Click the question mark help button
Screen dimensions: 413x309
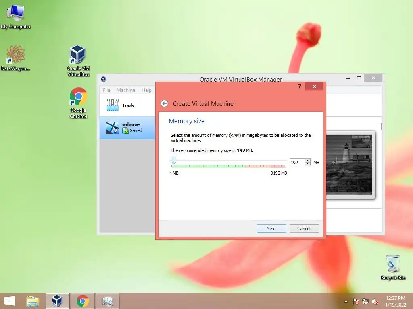coord(300,86)
